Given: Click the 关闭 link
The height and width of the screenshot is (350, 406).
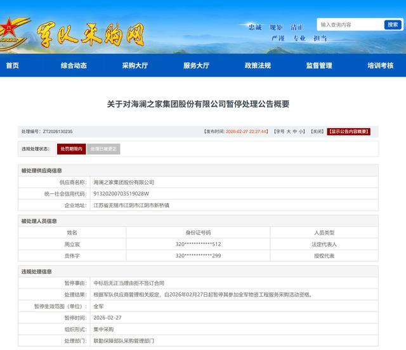Looking at the screenshot, I should click(317, 131).
